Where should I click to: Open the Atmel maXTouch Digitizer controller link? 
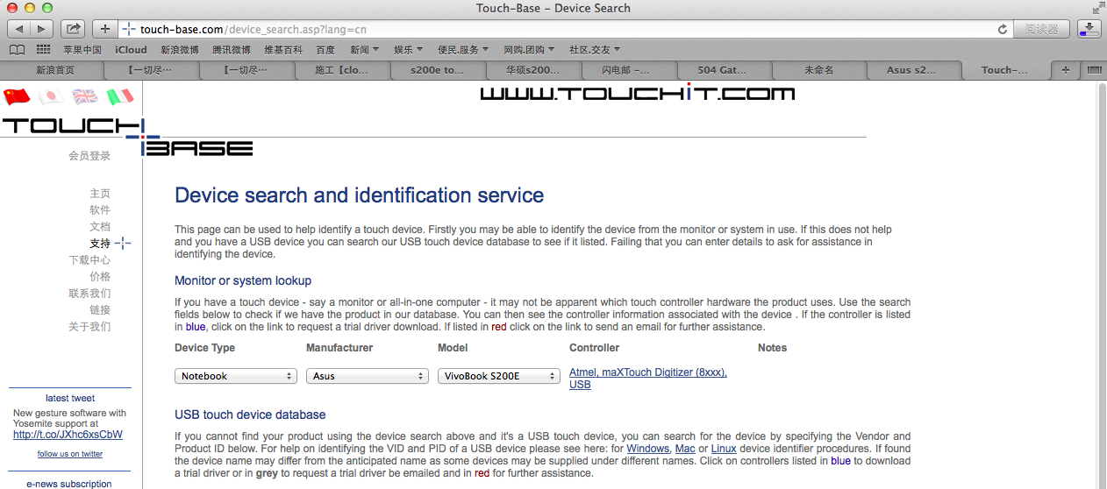648,379
